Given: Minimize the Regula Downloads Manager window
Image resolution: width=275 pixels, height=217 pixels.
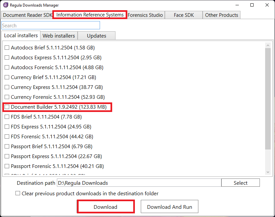Looking at the screenshot, I should click(237, 5).
